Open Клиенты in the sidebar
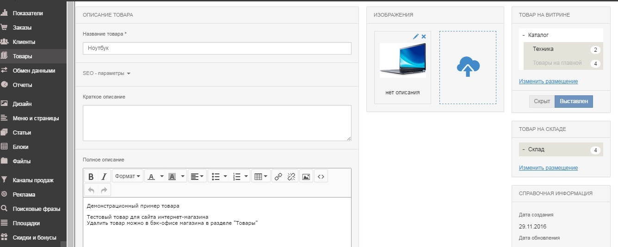This screenshot has width=618, height=247. (33, 42)
